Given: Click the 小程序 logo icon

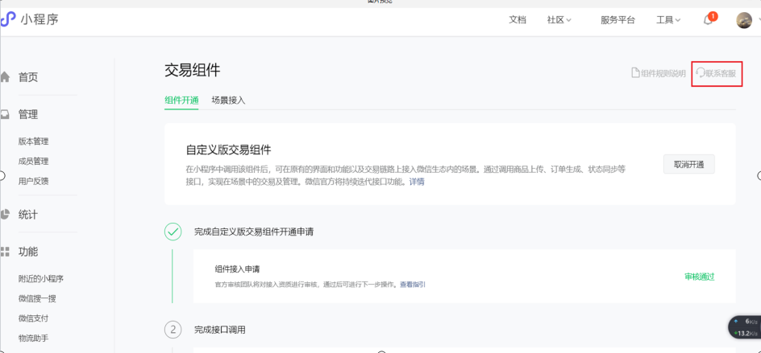Looking at the screenshot, I should [x=8, y=20].
